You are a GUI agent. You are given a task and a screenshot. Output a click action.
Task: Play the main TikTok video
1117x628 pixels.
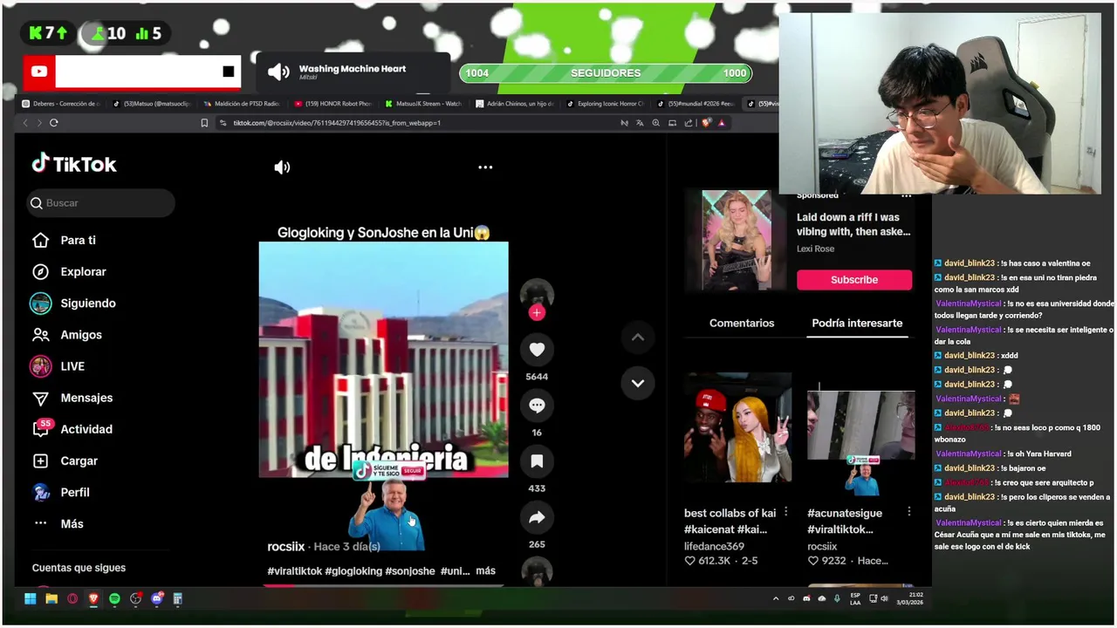tap(383, 359)
